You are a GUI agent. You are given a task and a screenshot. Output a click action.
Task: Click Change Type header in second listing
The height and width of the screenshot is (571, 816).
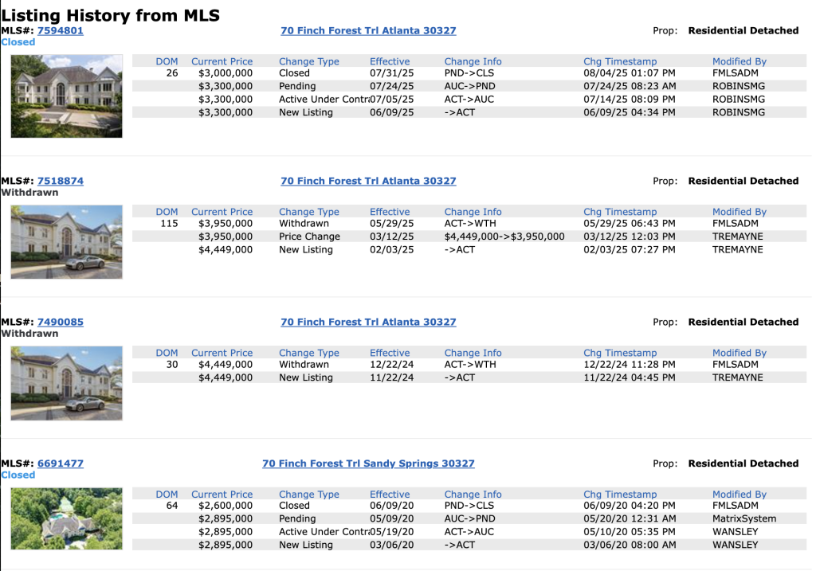309,212
